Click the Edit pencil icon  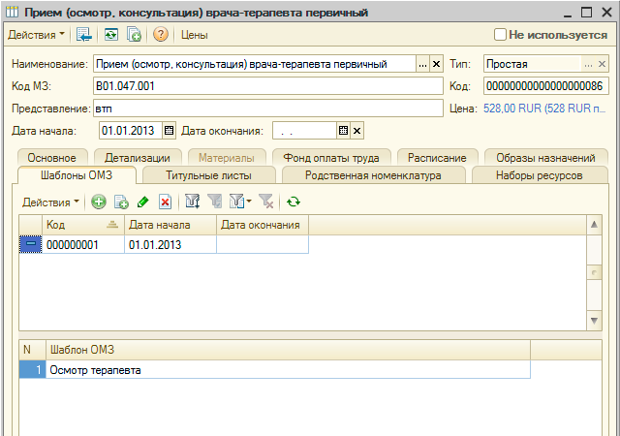click(143, 202)
